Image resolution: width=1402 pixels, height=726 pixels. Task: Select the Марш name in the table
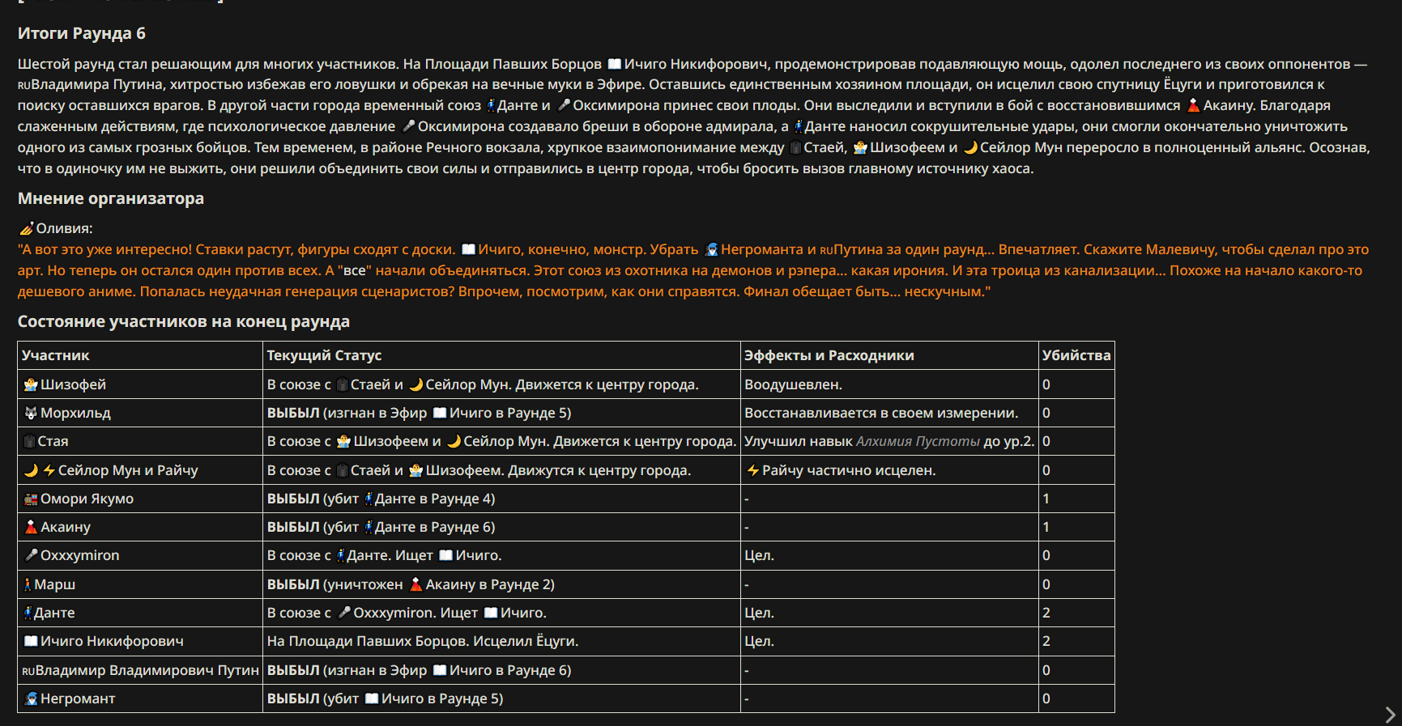point(54,584)
